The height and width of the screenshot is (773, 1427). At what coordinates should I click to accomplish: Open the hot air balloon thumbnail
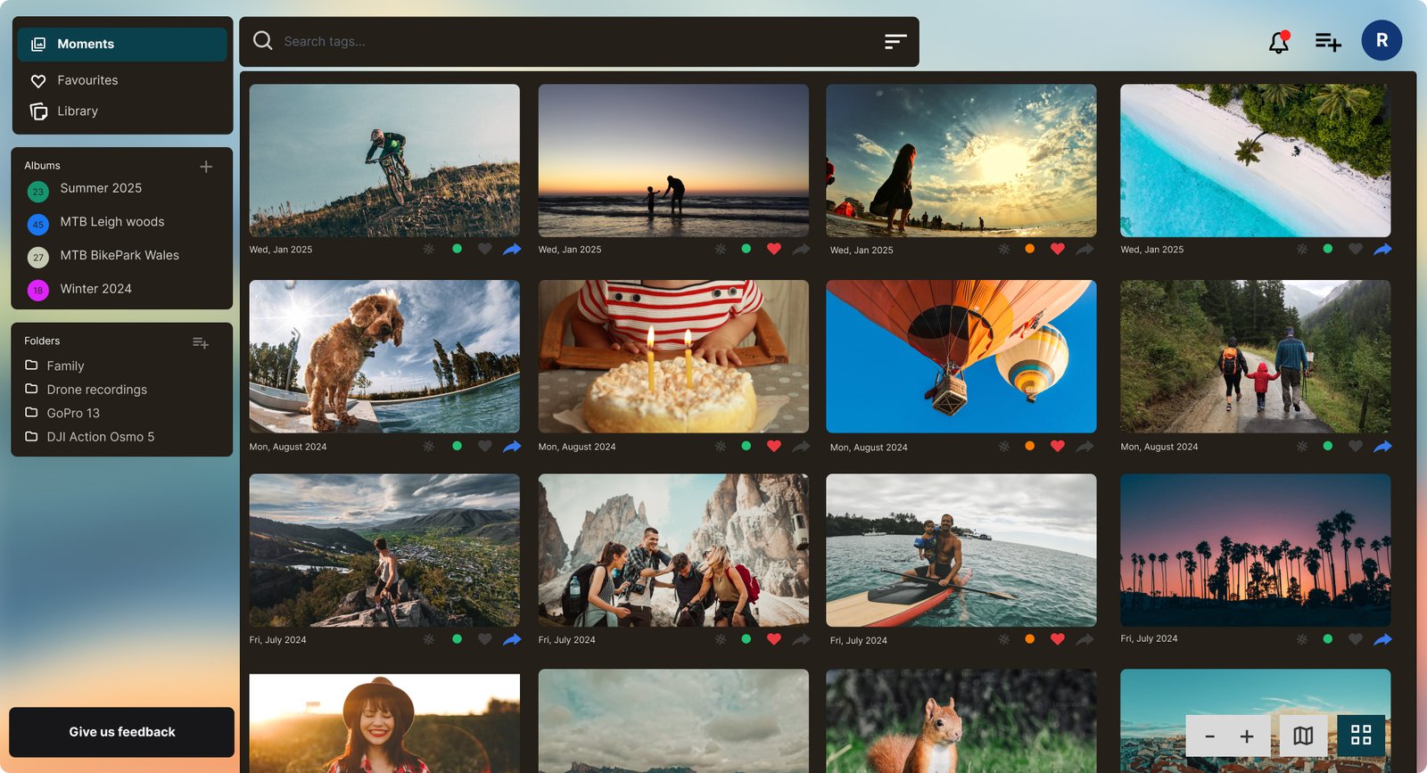pyautogui.click(x=961, y=357)
